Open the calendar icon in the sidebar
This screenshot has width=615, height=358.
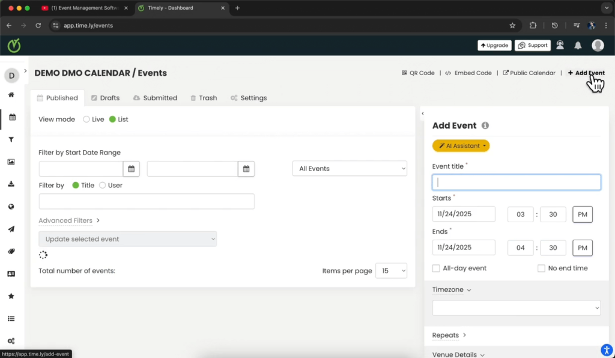tap(11, 118)
